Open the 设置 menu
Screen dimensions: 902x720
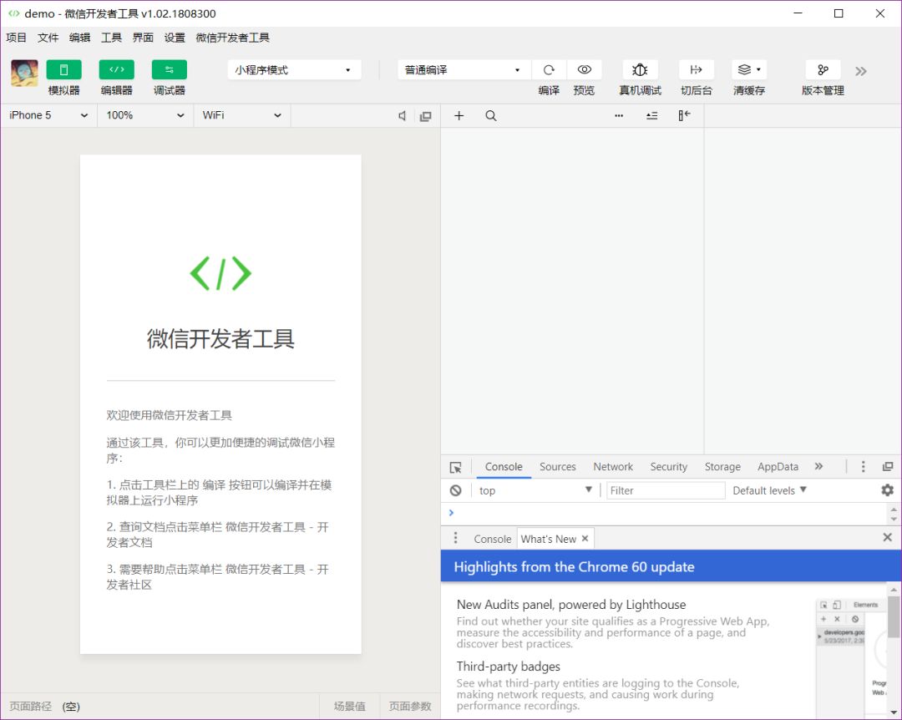[175, 38]
